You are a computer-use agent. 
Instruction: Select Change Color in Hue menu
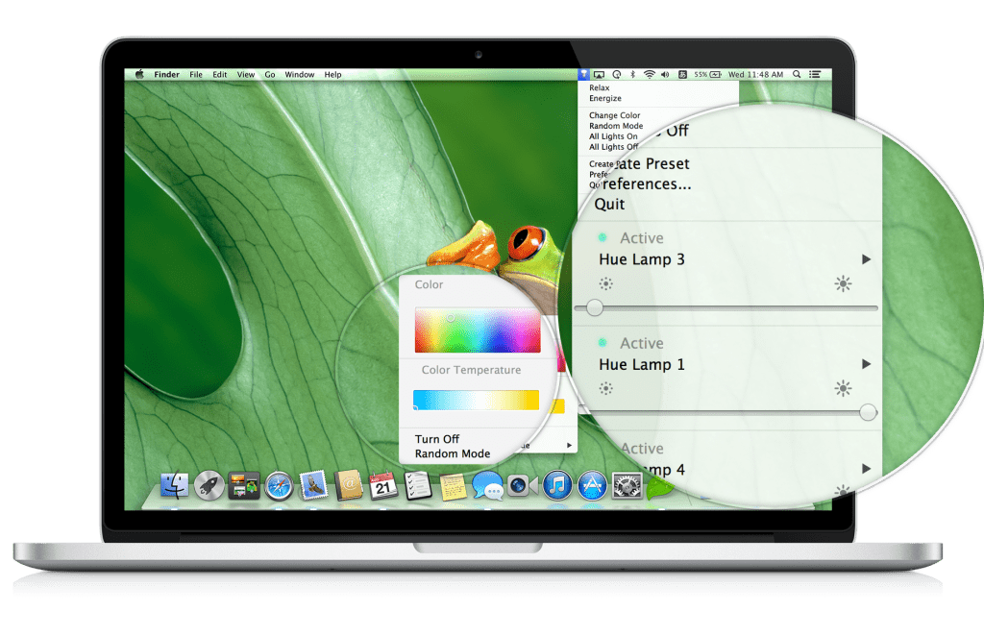614,115
